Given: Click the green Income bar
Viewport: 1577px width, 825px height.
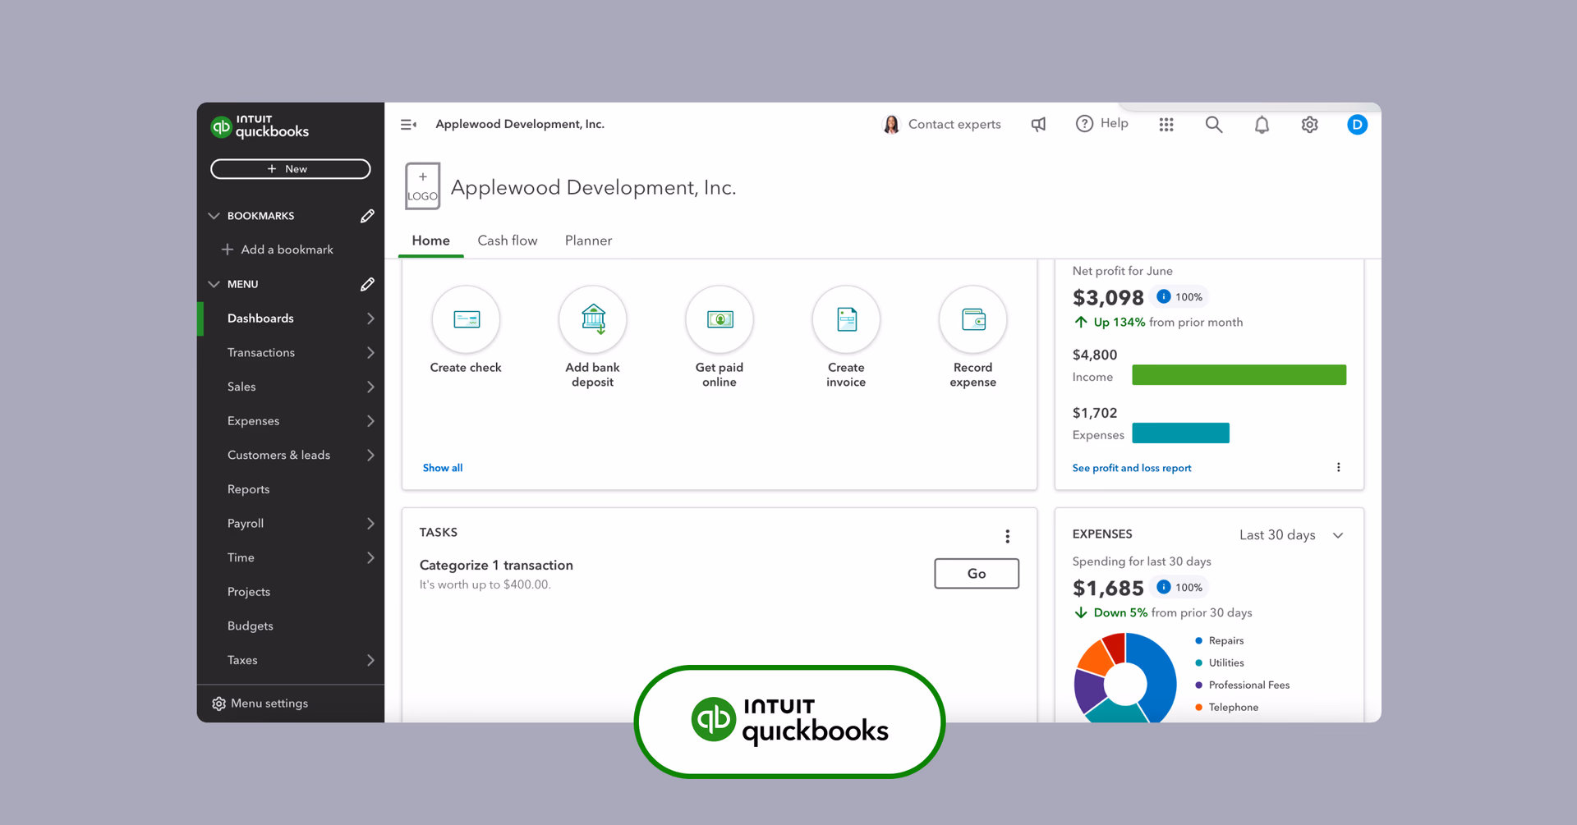Looking at the screenshot, I should pos(1238,375).
